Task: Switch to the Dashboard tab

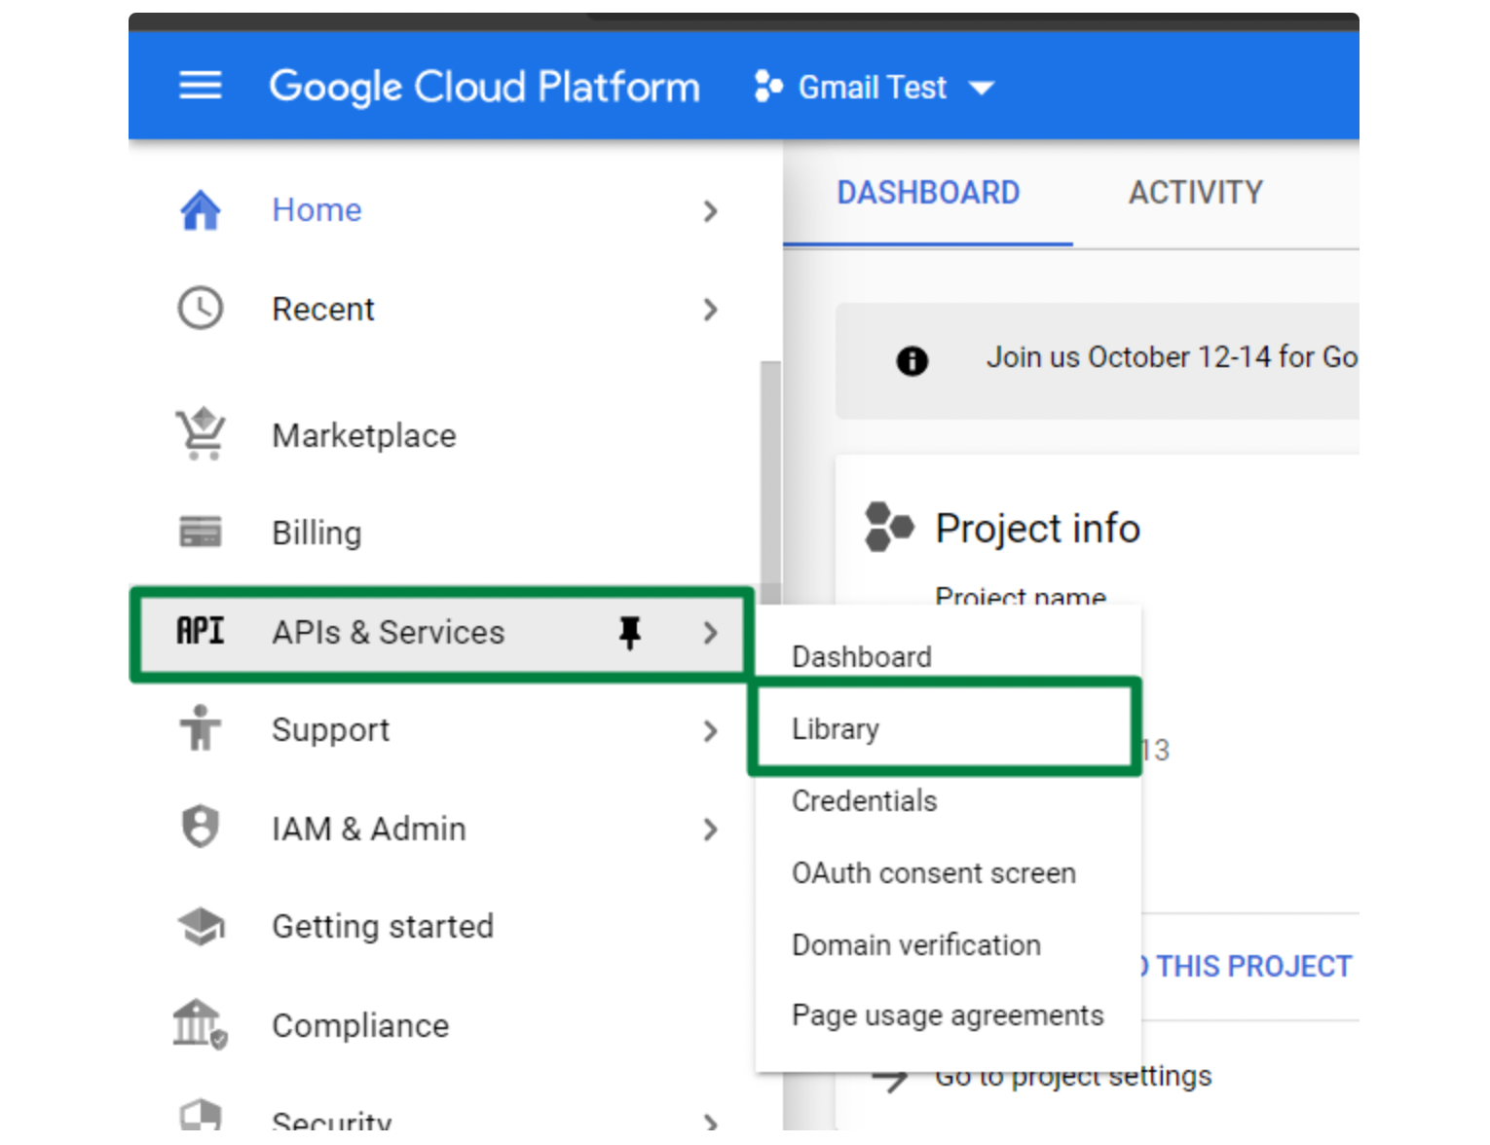Action: (x=928, y=193)
